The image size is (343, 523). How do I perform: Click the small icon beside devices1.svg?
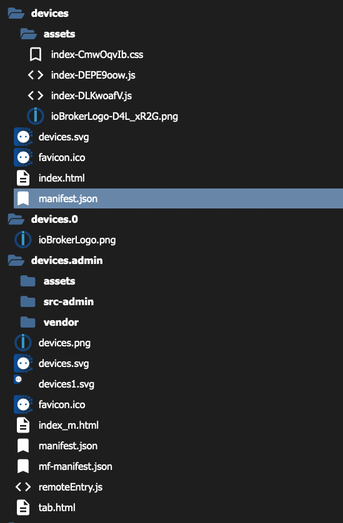click(x=18, y=379)
